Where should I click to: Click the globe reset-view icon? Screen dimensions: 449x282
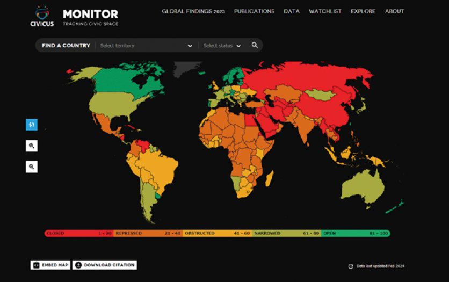32,125
